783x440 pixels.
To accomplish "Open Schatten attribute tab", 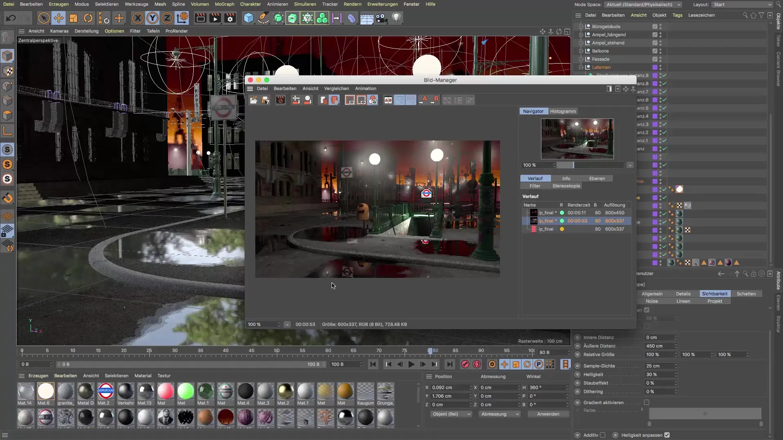I will click(x=746, y=294).
